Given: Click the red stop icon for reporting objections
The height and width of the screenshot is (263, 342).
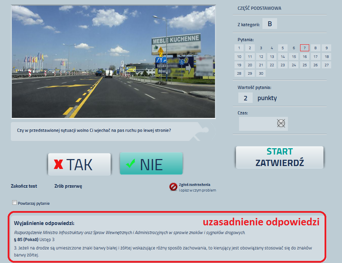Looking at the screenshot, I should point(173,187).
